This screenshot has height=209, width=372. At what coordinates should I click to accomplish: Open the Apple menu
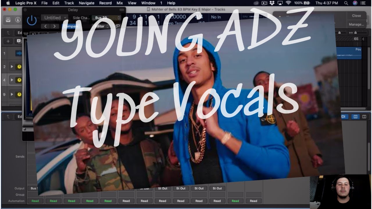pos(8,3)
